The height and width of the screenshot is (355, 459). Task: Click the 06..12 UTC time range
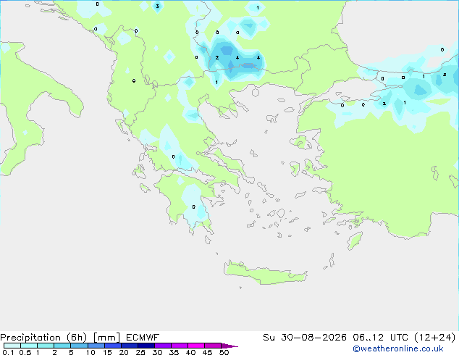tap(380, 338)
